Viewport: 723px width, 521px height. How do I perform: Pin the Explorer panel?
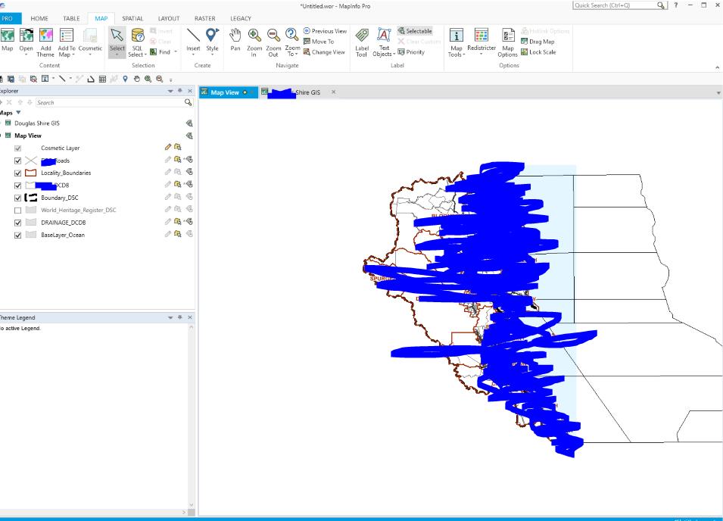tap(180, 91)
